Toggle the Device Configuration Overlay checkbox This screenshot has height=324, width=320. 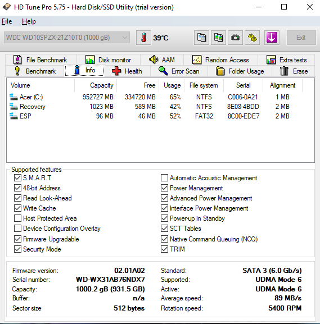pyautogui.click(x=17, y=229)
